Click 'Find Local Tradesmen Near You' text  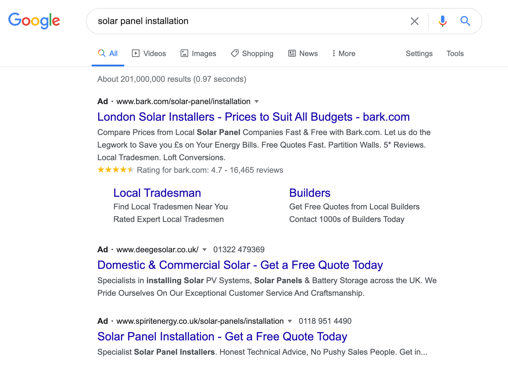171,207
